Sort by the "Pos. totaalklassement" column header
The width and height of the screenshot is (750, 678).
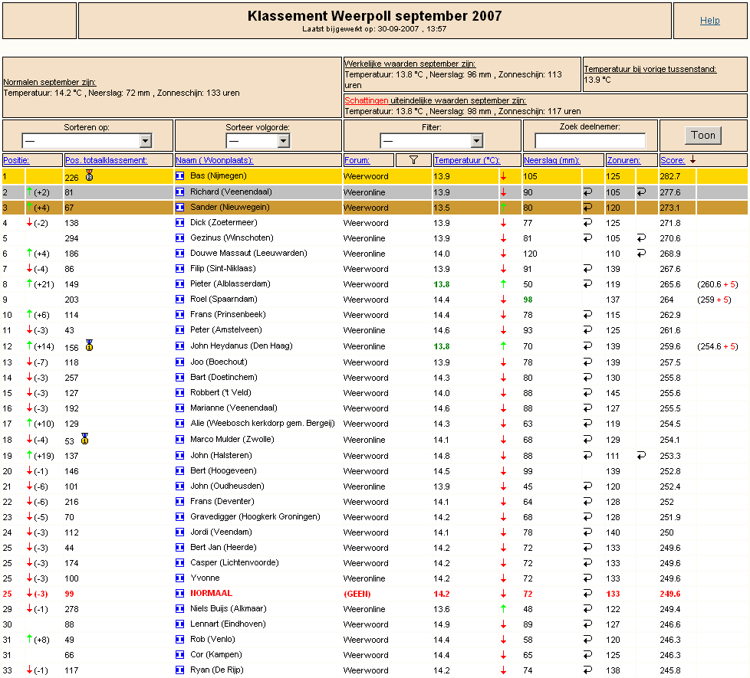[106, 161]
